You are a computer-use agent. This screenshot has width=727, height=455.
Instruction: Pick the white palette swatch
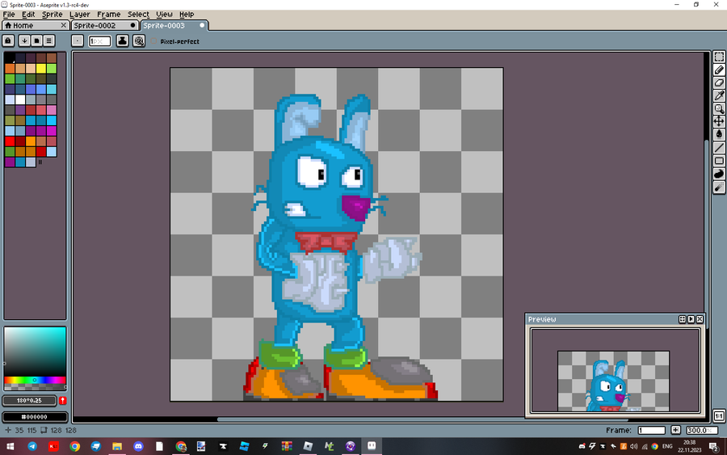[20, 99]
